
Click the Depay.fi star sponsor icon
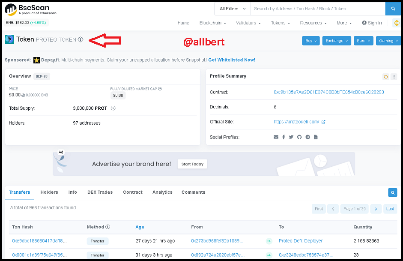[x=36, y=60]
